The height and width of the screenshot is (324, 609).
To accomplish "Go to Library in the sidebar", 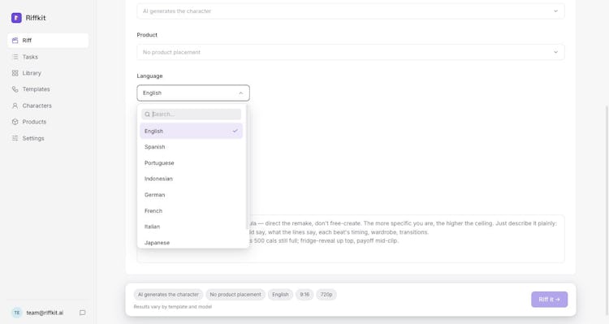I will [x=48, y=73].
